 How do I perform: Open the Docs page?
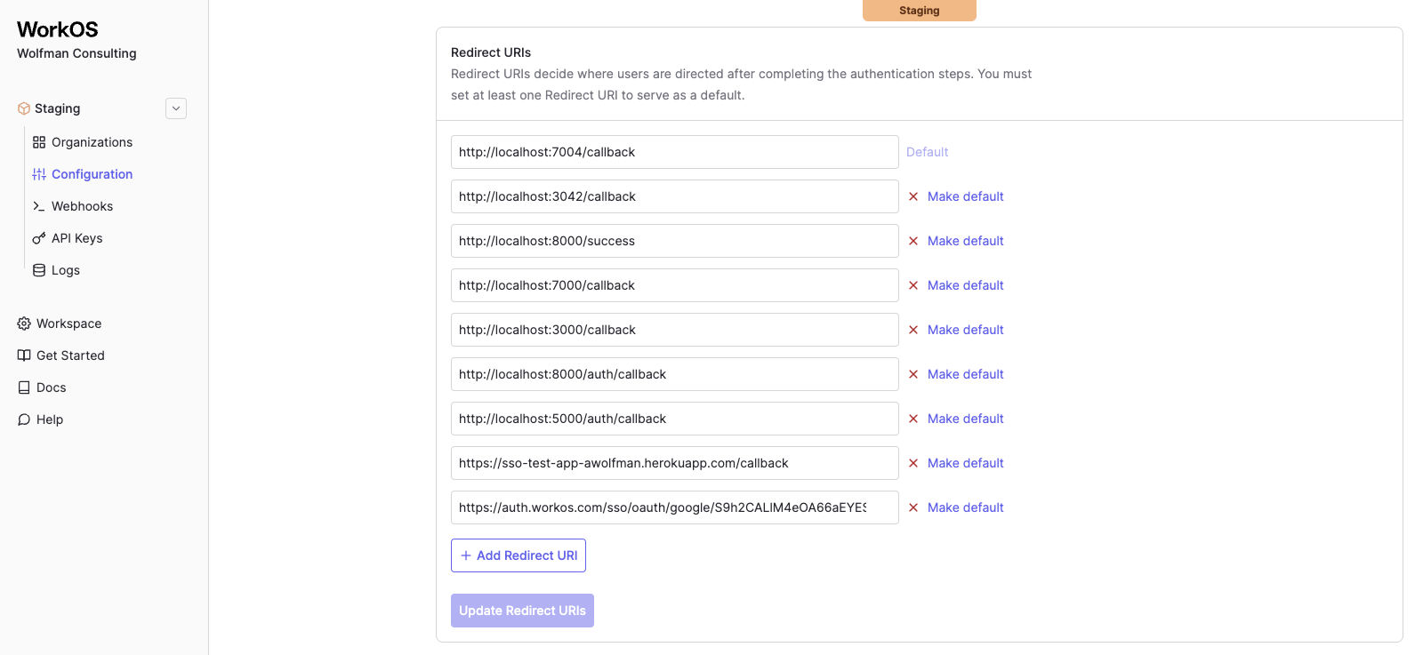51,387
